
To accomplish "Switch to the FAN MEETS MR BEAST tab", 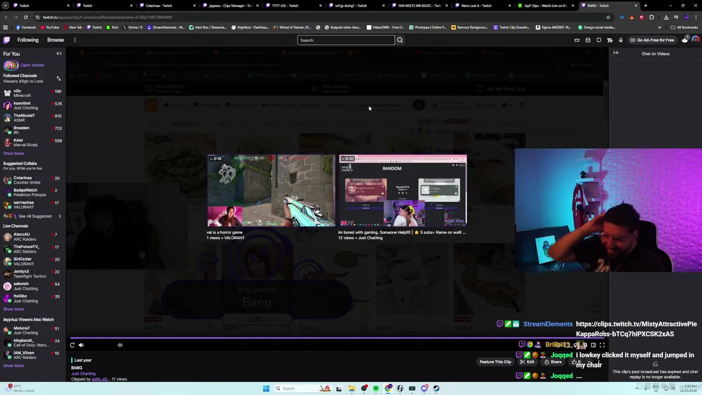I will click(x=420, y=5).
